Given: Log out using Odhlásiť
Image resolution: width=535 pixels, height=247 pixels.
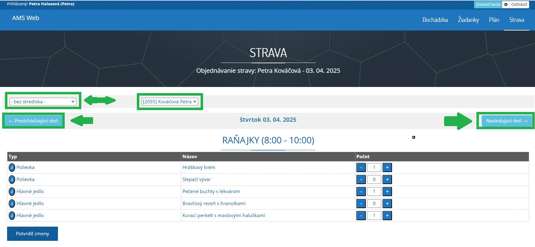Looking at the screenshot, I should [x=519, y=4].
